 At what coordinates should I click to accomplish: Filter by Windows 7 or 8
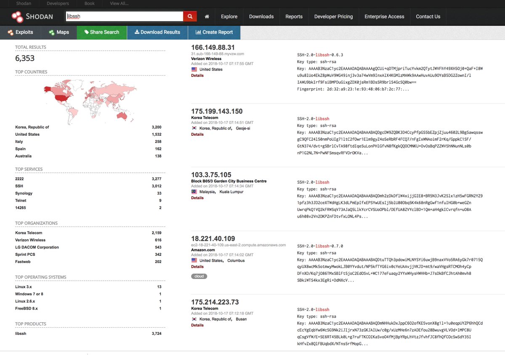coord(29,294)
